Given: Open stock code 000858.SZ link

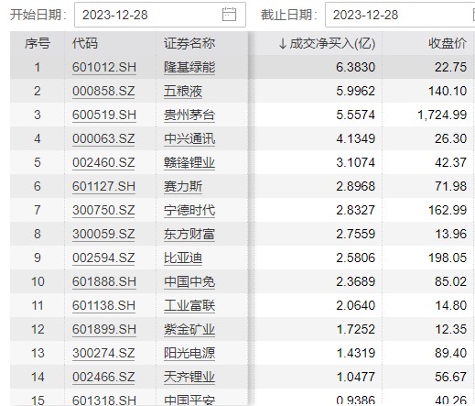Looking at the screenshot, I should point(103,91).
